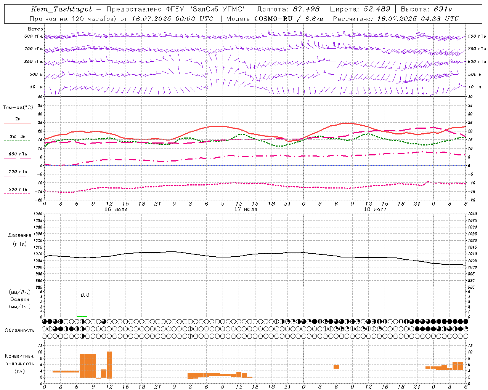This screenshot has height=390, width=488.
Task: Click the "Облачность" cloudiness label
Action: pyautogui.click(x=19, y=331)
